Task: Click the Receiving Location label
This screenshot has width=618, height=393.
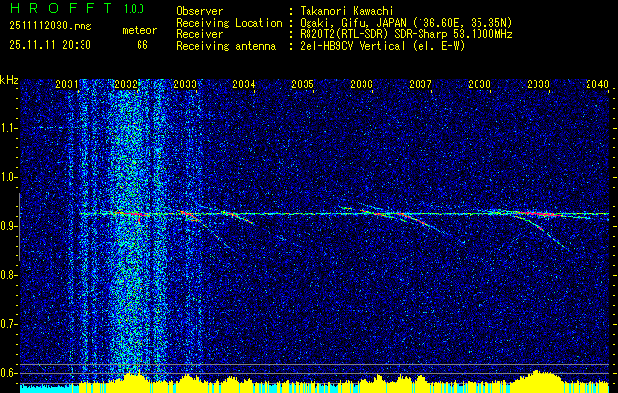Action: [229, 23]
